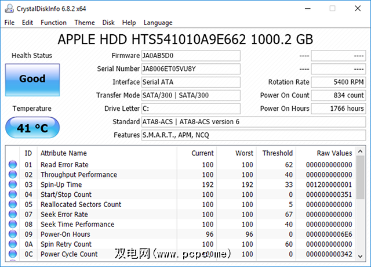Click raw value 0000000006E6
Image resolution: width=371 pixels, height=267 pixels.
coord(329,234)
